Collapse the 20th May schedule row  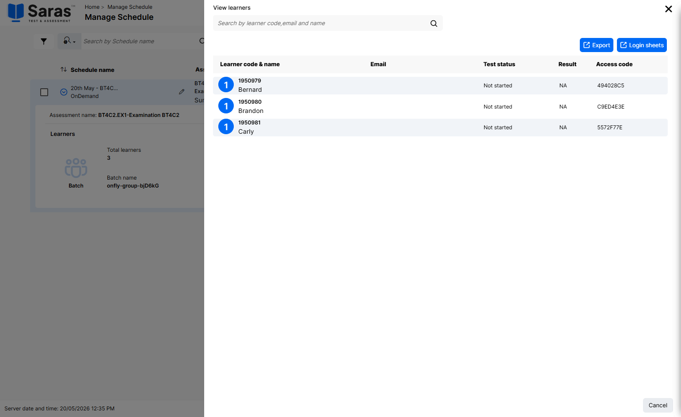click(64, 92)
